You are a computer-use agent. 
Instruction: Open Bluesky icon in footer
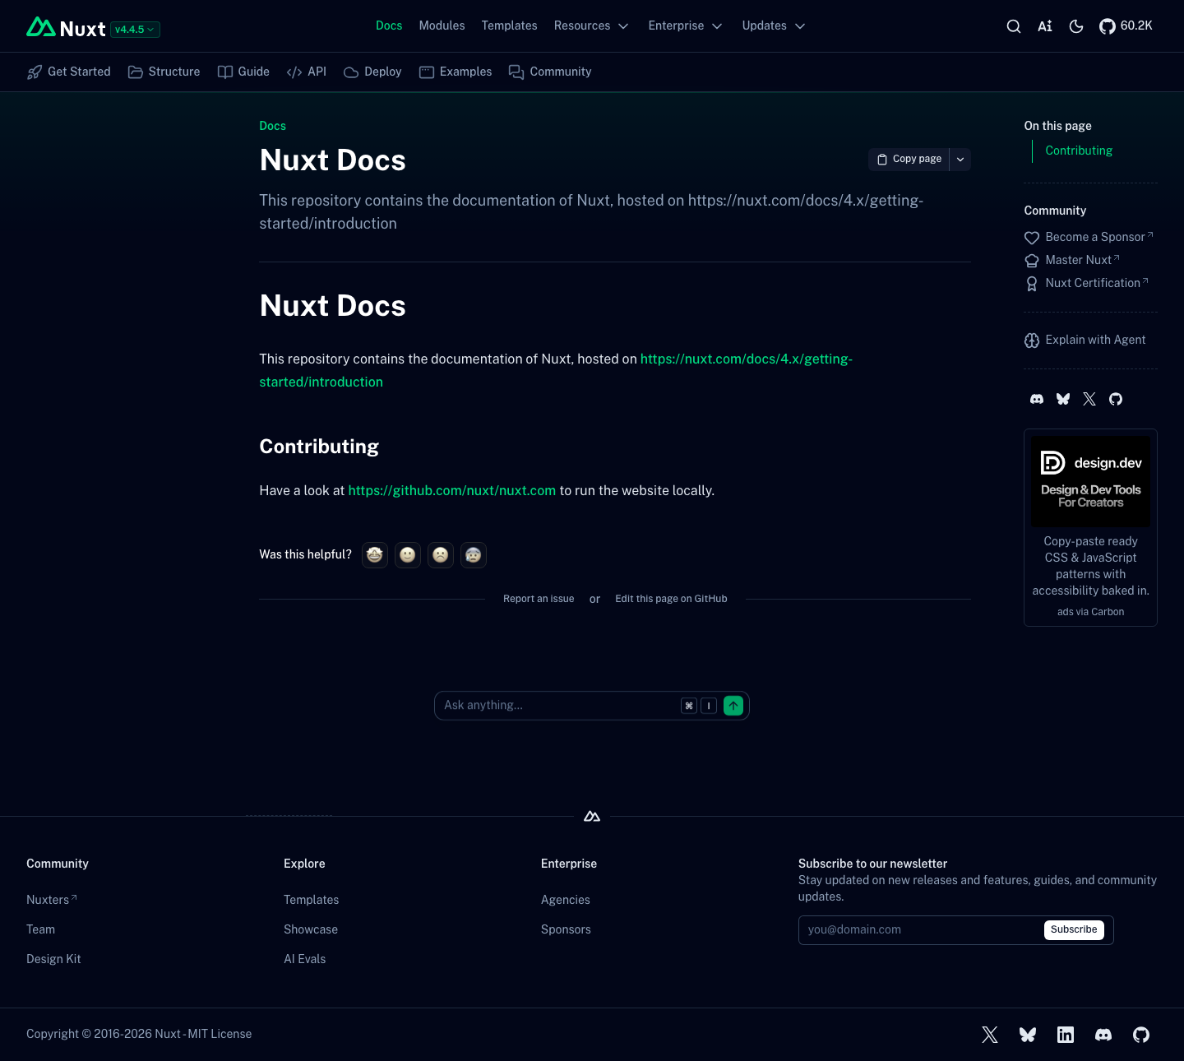1028,1035
